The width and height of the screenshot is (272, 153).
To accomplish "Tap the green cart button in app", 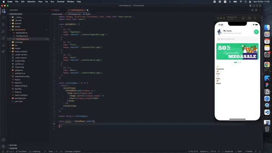I will 256,32.
